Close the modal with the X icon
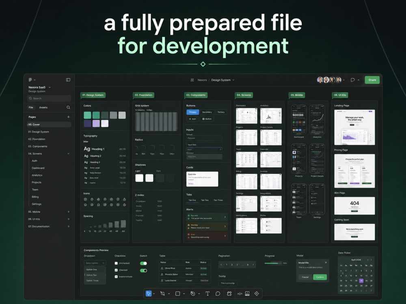The image size is (406, 304). 326,263
